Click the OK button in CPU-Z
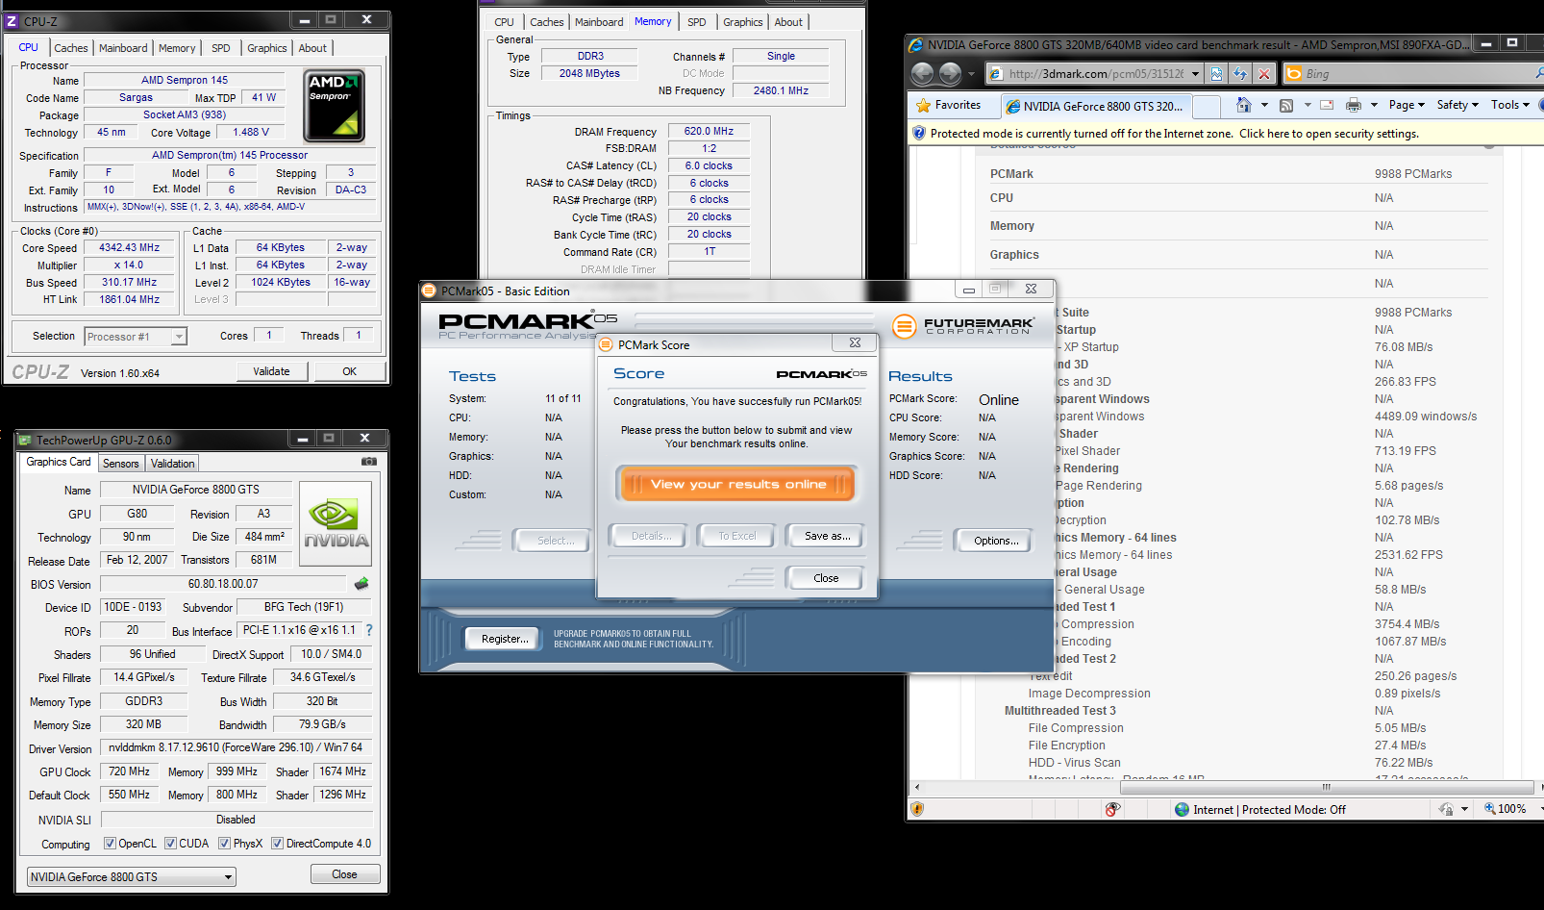1544x910 pixels. (350, 371)
